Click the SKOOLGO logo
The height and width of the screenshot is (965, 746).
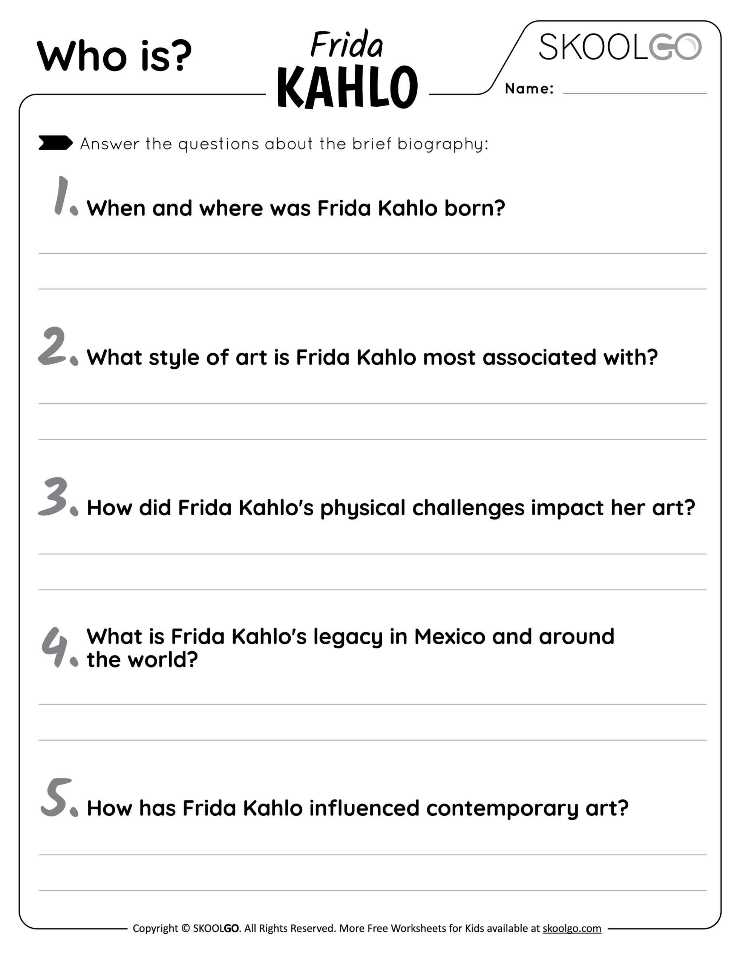tap(619, 46)
